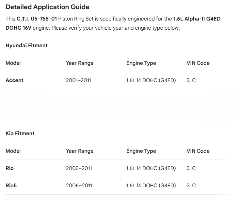Select the Rio5 model row
Image resolution: width=239 pixels, height=200 pixels.
pyautogui.click(x=119, y=186)
